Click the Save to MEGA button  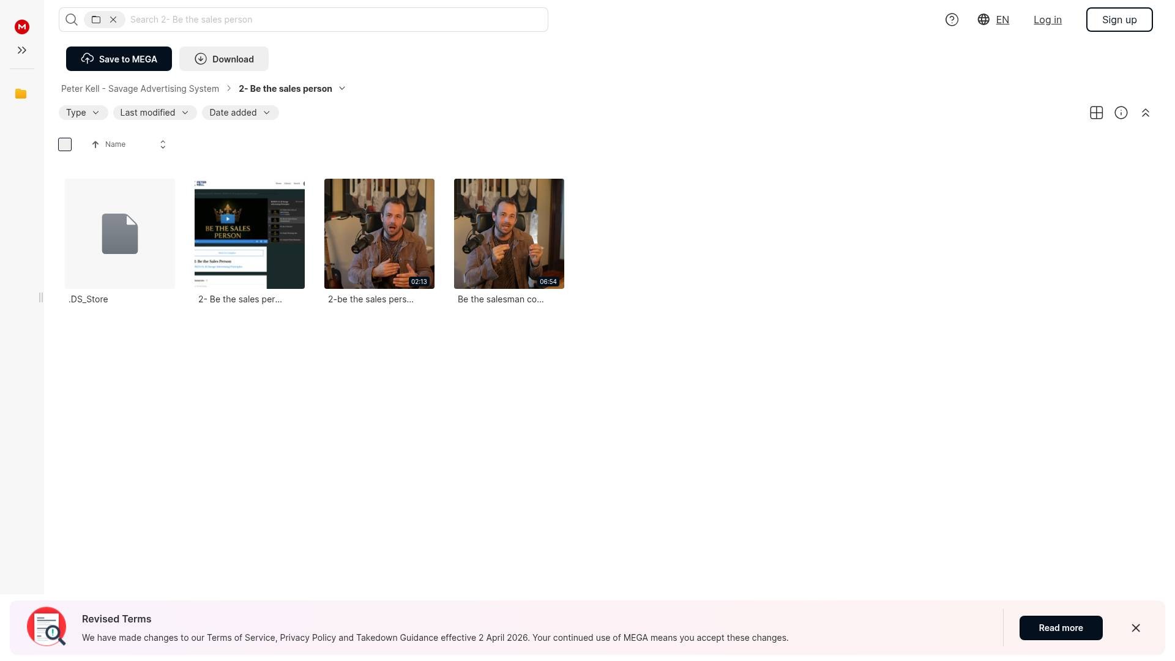click(x=119, y=59)
